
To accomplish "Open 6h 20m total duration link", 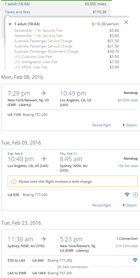I will (128, 100).
